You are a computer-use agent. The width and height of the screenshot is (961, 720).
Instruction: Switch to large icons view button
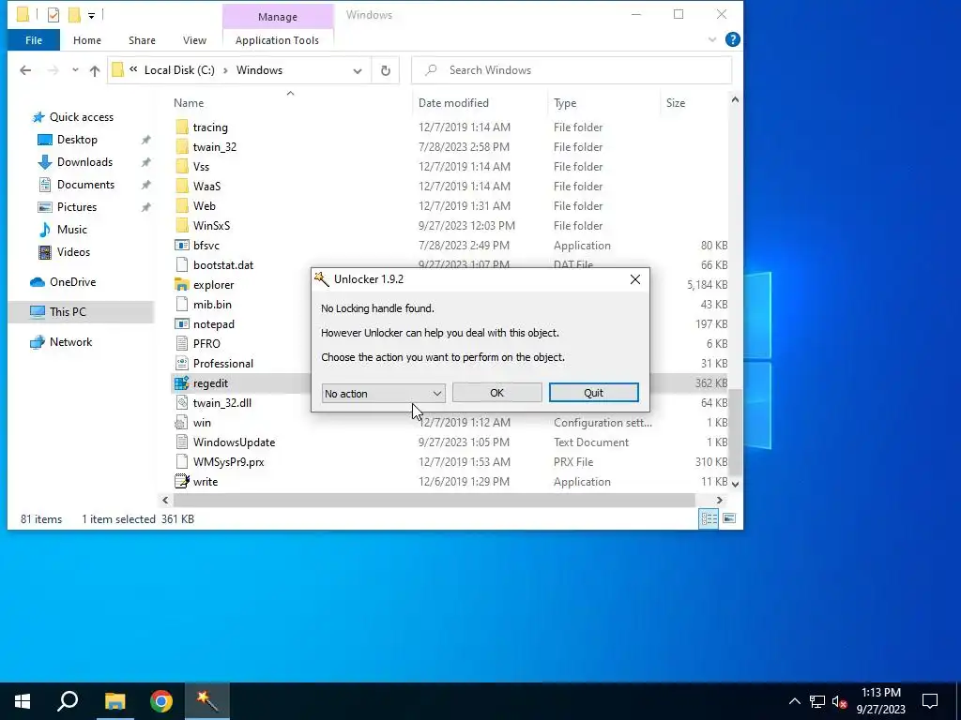(x=729, y=519)
